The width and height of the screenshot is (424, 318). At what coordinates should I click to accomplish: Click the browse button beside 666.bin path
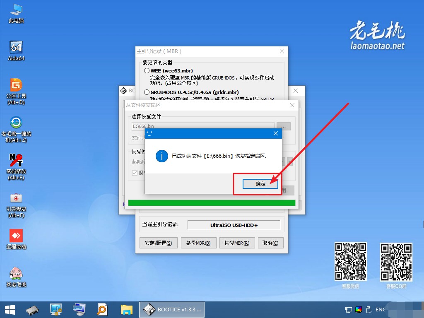click(283, 126)
